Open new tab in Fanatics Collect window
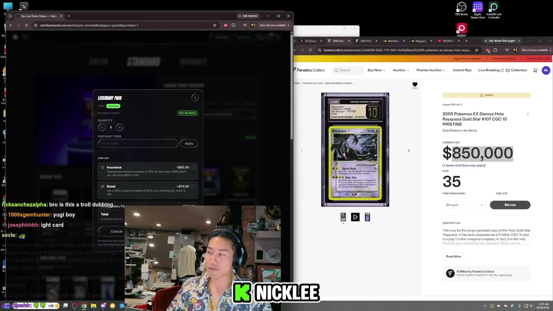The width and height of the screenshot is (553, 311). (x=466, y=41)
